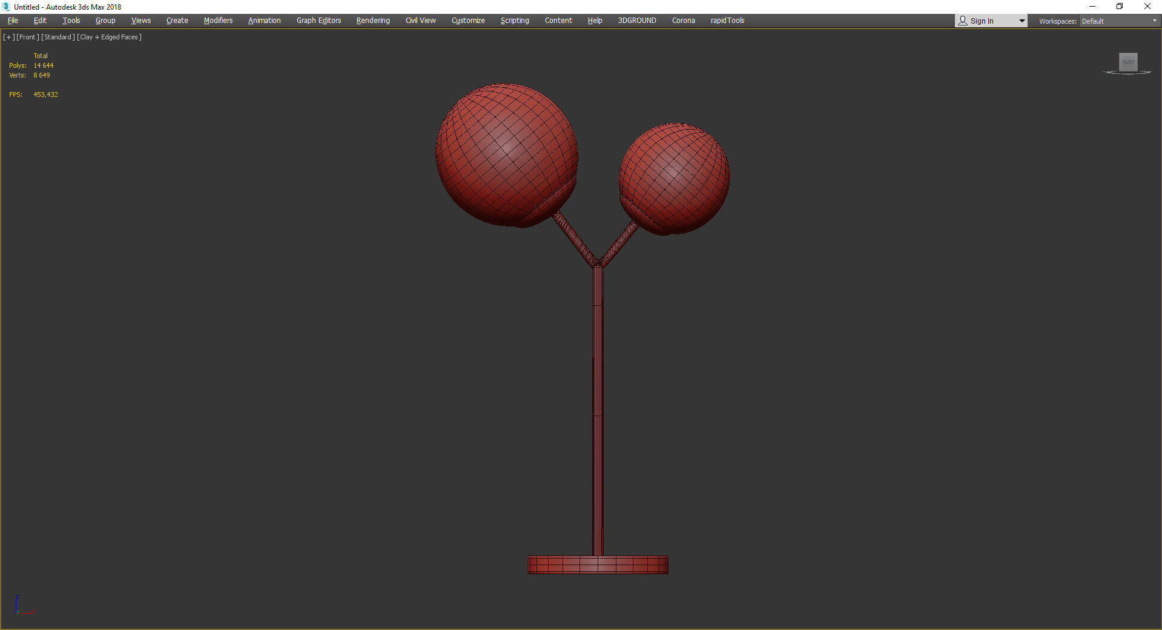1162x630 pixels.
Task: Open the Views menu
Action: [141, 21]
